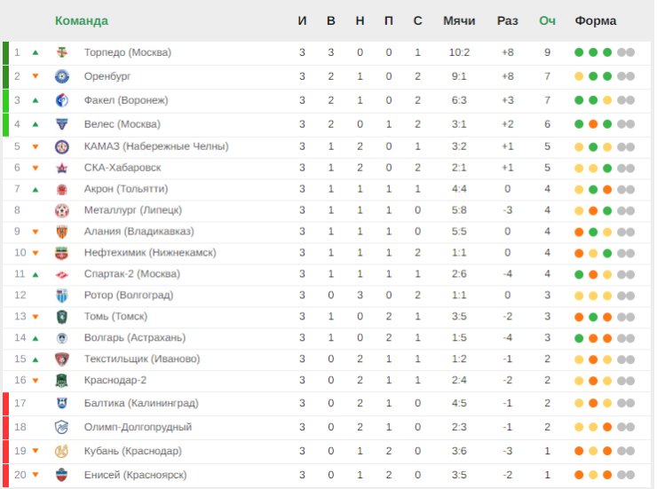
Task: Sort table by Мячи goals header
Action: coord(459,20)
